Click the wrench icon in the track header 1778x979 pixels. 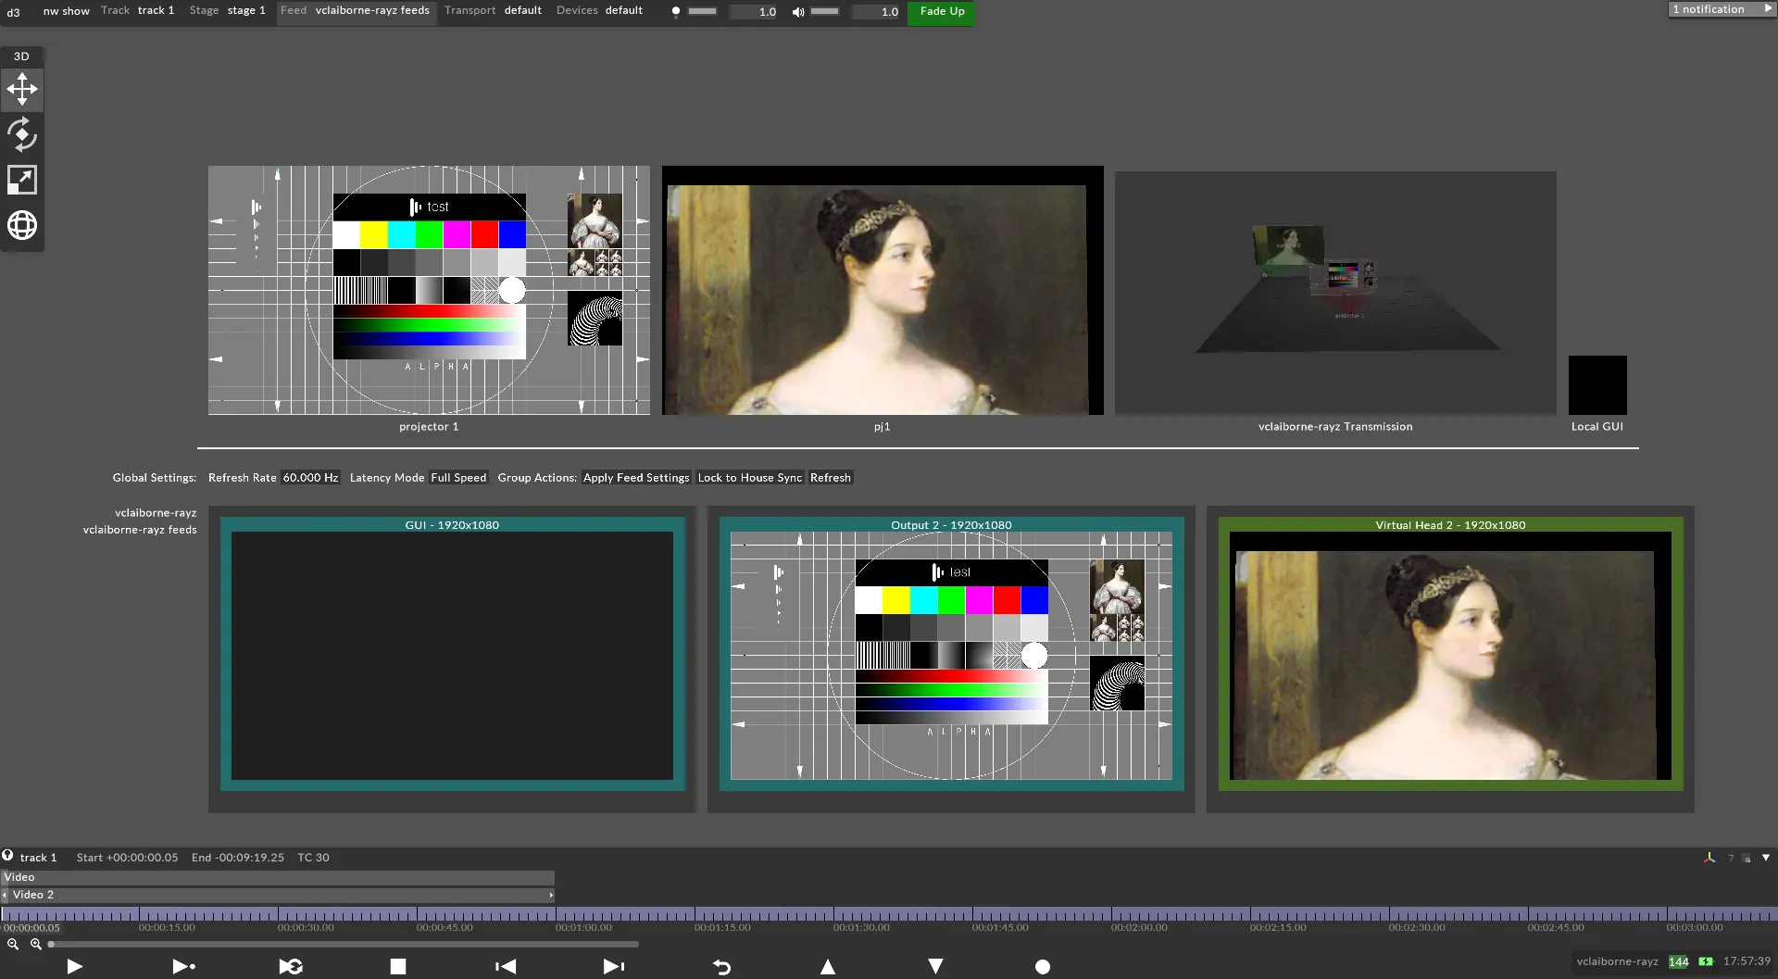(x=1710, y=858)
